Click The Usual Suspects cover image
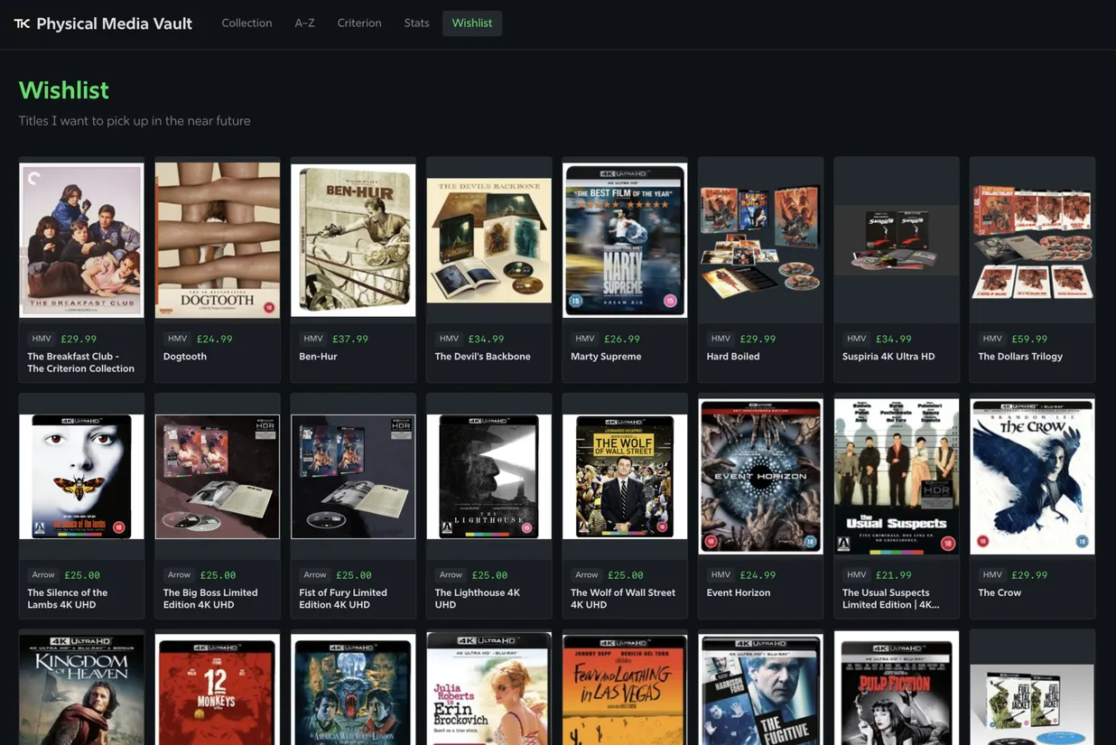Viewport: 1116px width, 745px height. pyautogui.click(x=897, y=476)
